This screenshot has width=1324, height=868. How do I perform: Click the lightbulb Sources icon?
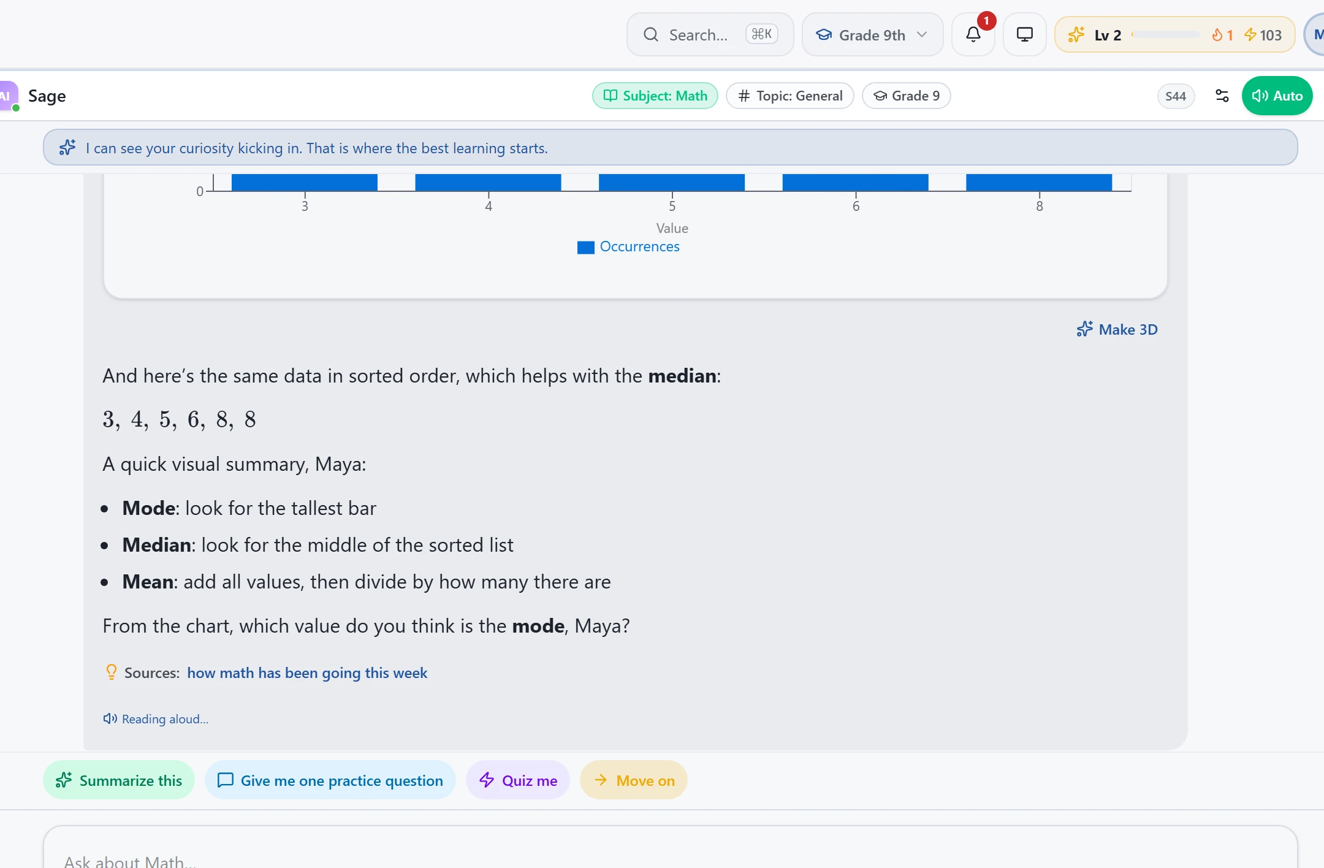point(111,672)
